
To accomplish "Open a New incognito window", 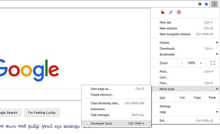I will click(185, 34).
